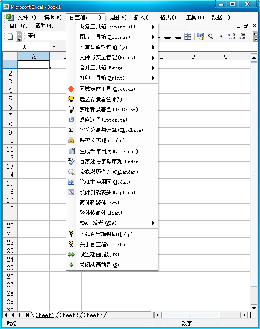Click the vertical scrollbar down arrow
Image resolution: width=260 pixels, height=329 pixels.
pos(254,308)
